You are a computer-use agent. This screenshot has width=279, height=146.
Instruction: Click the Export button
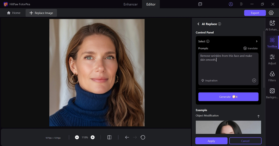255,13
